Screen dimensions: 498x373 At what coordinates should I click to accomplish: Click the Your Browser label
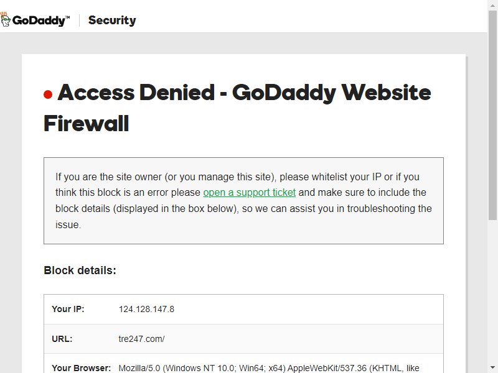point(82,368)
